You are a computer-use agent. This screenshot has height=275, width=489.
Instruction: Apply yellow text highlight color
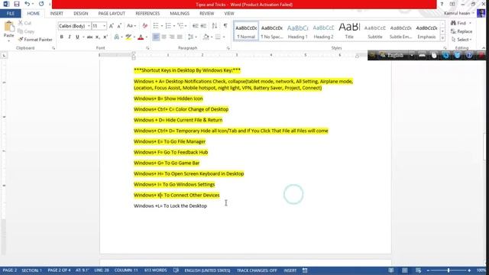[128, 37]
